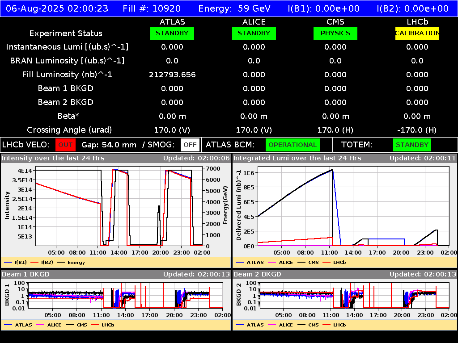The height and width of the screenshot is (343, 458).
Task: Click the TOTEM STANDBY indicator
Action: tap(412, 145)
